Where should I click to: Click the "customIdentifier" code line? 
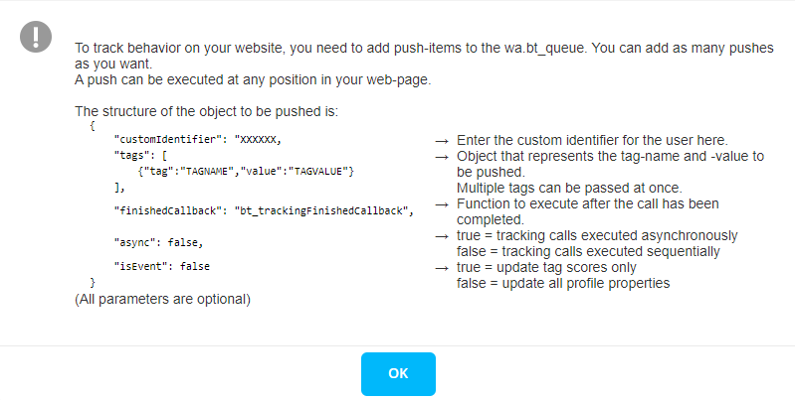pyautogui.click(x=199, y=141)
